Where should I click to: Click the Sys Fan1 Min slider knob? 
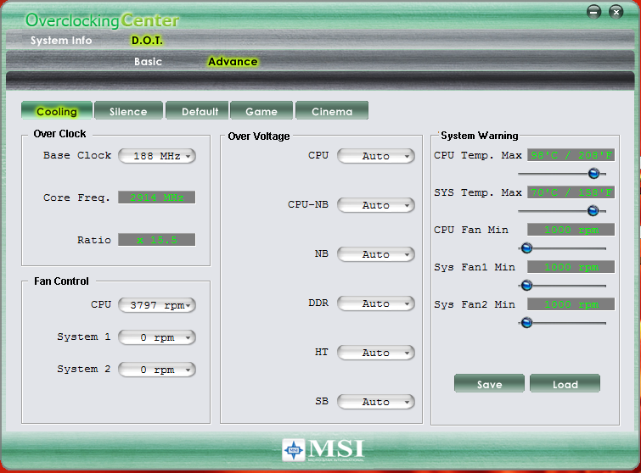pyautogui.click(x=526, y=286)
